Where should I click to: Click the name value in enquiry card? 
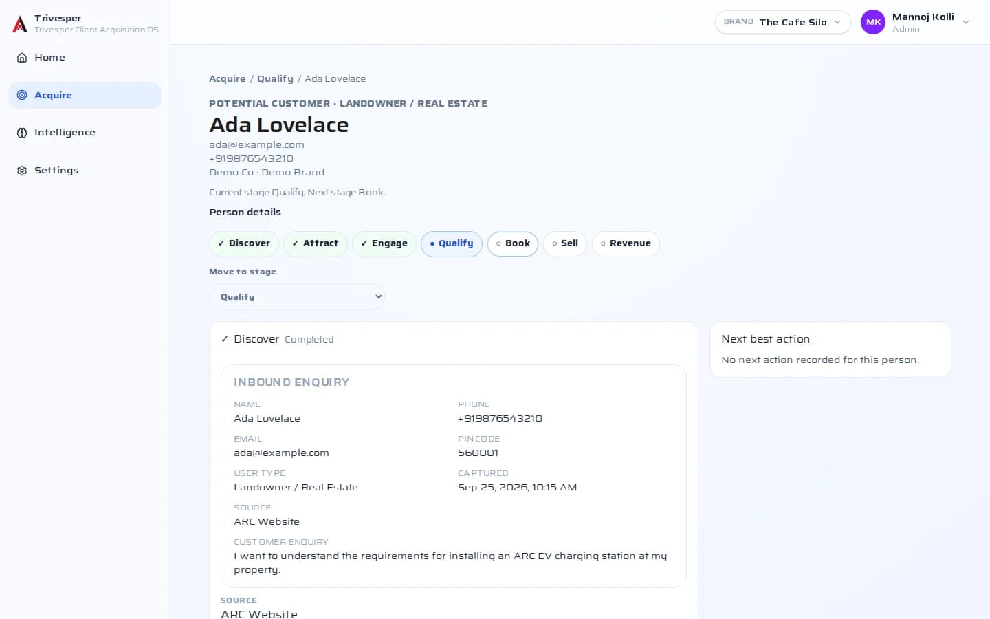coord(267,419)
